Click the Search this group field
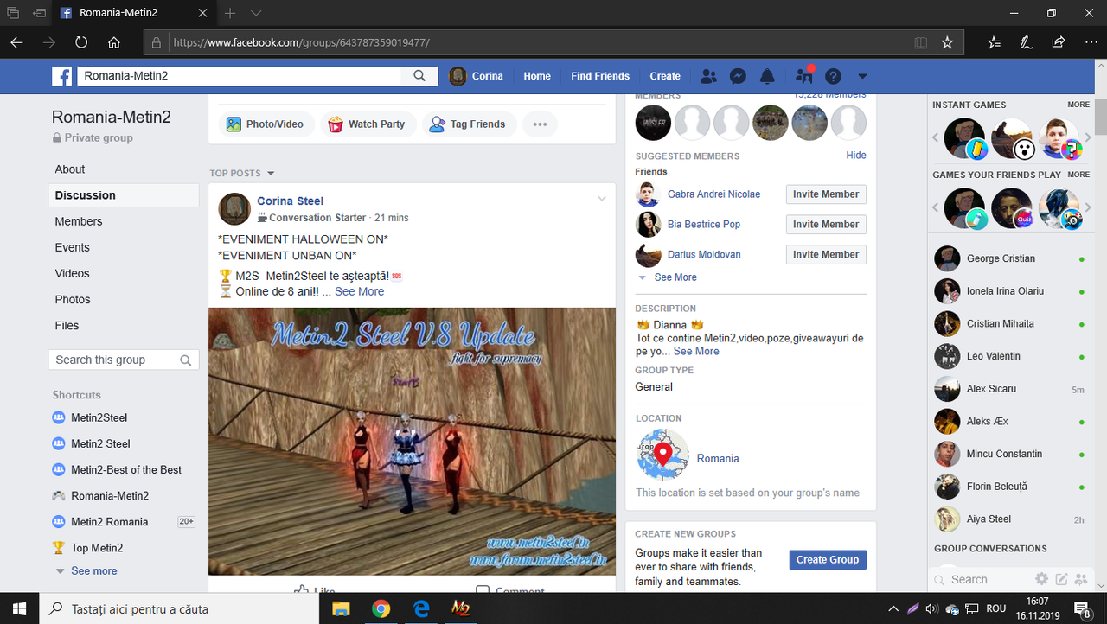This screenshot has width=1107, height=624. click(124, 360)
